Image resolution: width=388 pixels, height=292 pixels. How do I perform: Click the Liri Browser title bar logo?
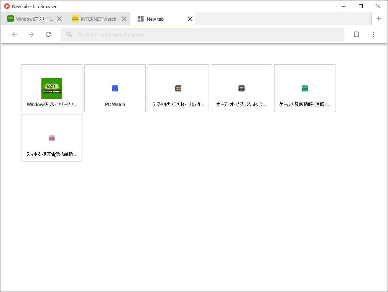click(7, 6)
